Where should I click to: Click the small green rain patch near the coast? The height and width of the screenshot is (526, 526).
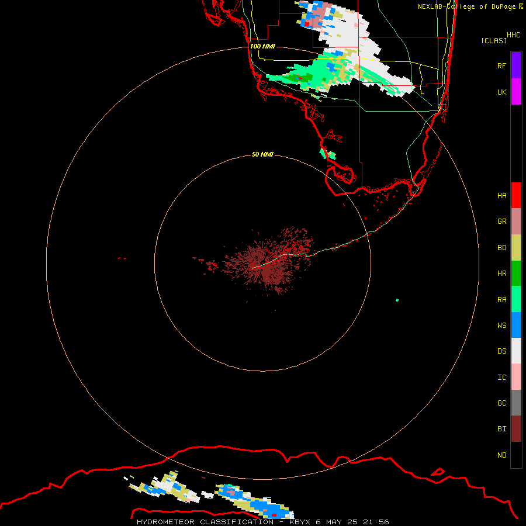click(328, 154)
